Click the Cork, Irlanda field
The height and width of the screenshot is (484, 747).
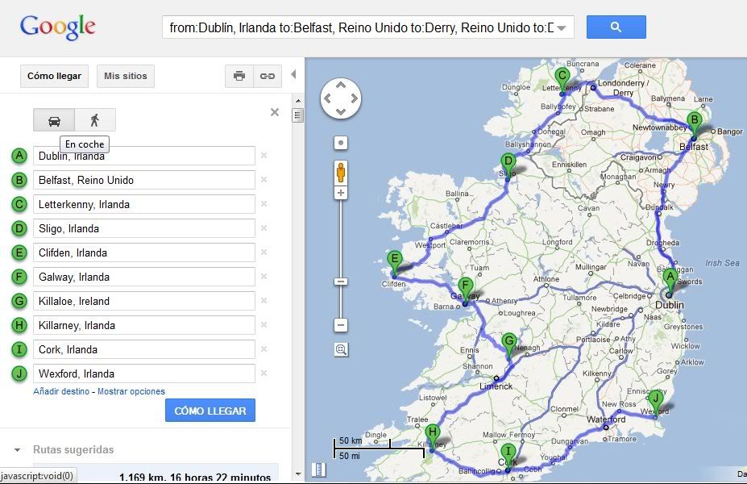click(x=144, y=349)
